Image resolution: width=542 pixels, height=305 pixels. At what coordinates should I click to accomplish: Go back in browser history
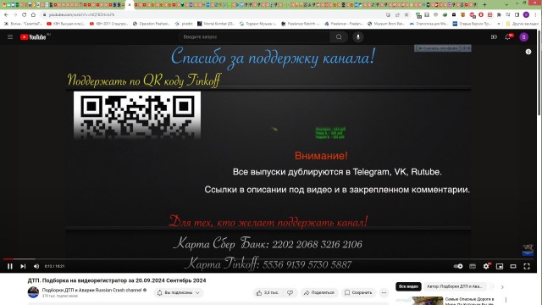click(6, 15)
